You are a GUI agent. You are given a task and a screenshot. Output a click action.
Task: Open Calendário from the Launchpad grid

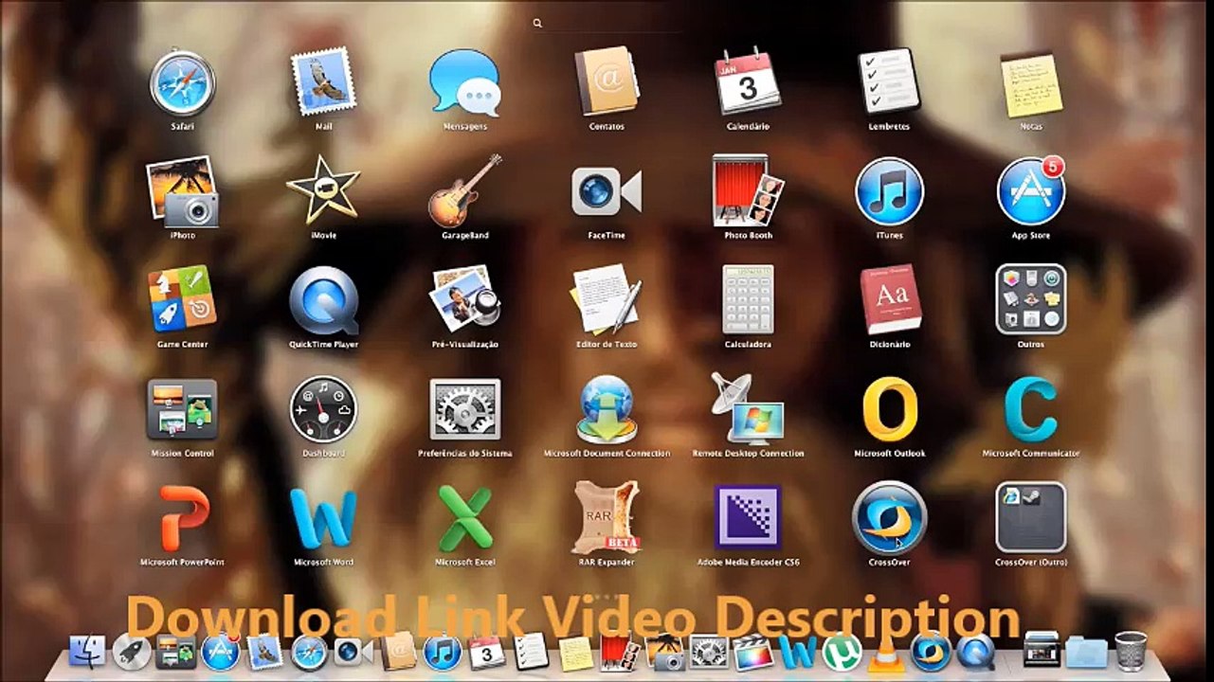click(748, 82)
